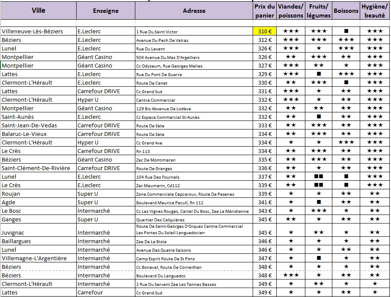Select "2 Rue Du Servent Zae Les Tannes Basses"

click(x=176, y=284)
